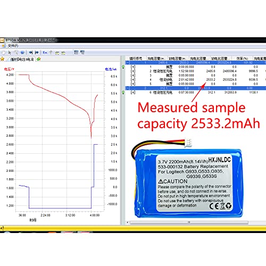Viewport: 266px width, 266px height.
Task: Expand step 2 charge row plus sign
Action: pos(133,71)
